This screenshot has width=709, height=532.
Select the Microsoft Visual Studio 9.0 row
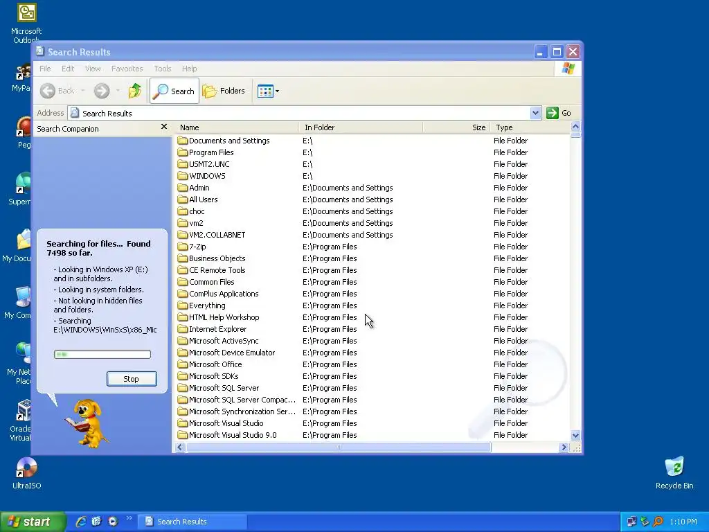tap(372, 435)
